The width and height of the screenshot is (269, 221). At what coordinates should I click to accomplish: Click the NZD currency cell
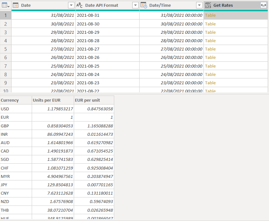click(x=16, y=202)
